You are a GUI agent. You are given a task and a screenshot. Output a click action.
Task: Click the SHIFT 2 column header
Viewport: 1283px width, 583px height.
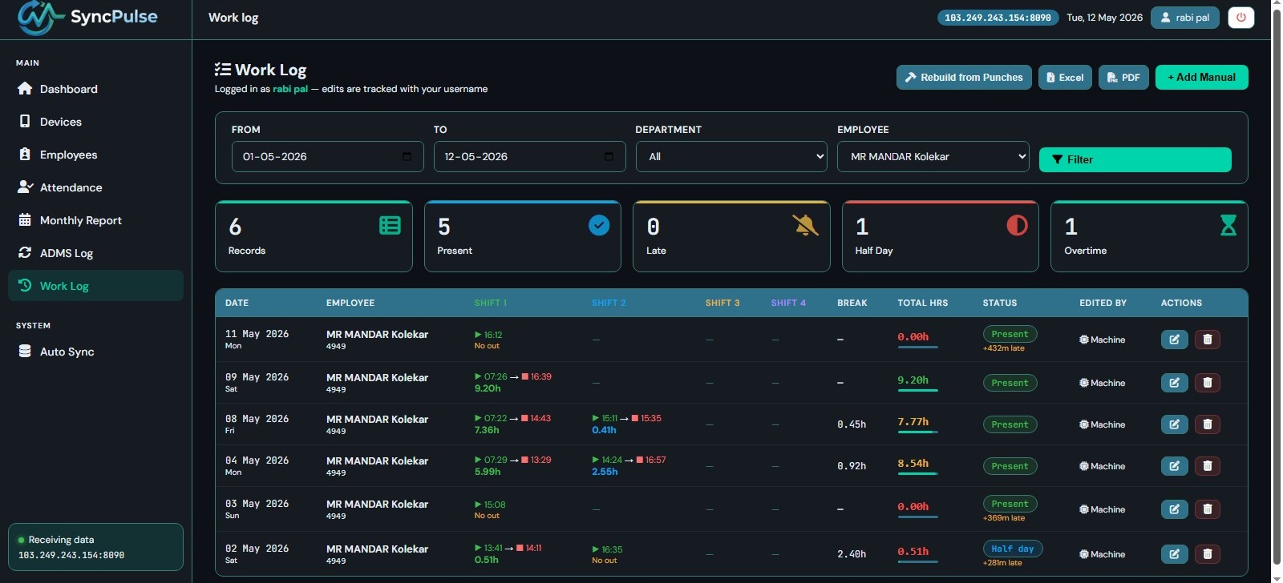(609, 303)
